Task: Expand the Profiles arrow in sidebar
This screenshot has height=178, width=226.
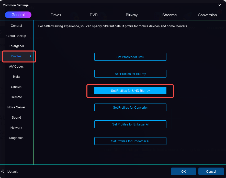Action: (x=31, y=56)
